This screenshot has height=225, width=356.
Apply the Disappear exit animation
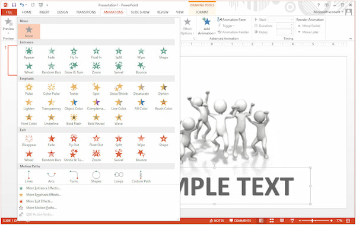point(29,141)
